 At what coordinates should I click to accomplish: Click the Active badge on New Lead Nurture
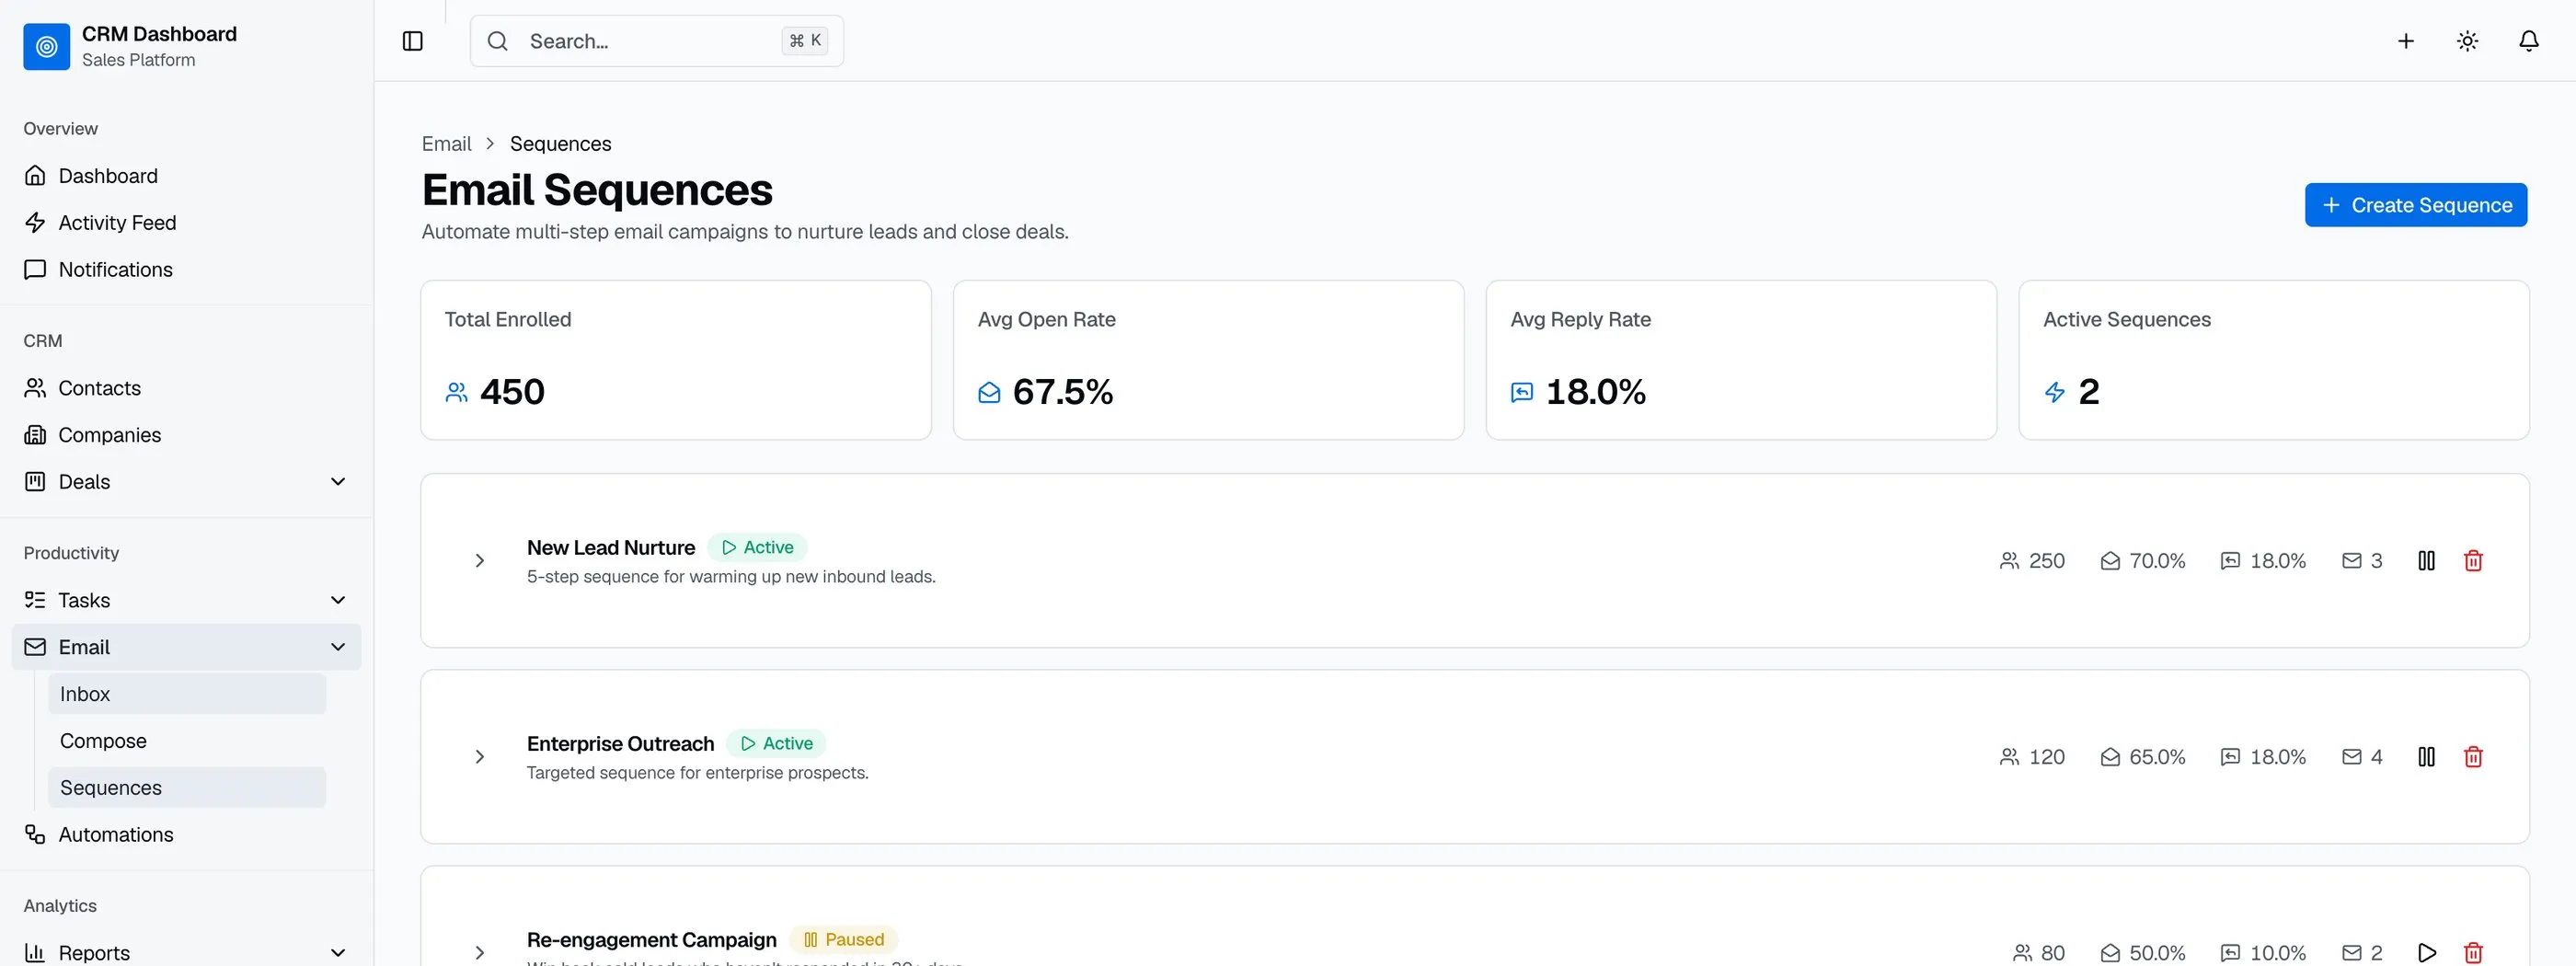(757, 547)
